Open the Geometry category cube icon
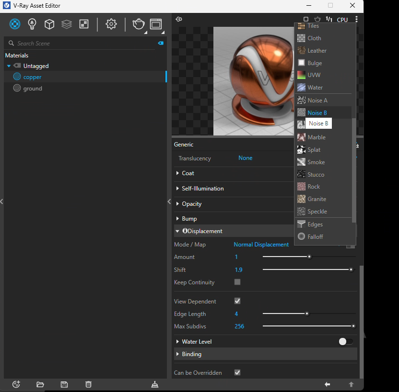399x392 pixels. point(49,24)
